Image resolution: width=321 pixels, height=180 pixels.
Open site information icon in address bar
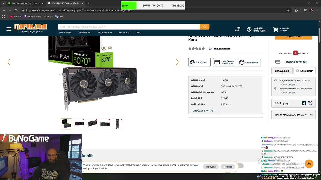23,10
